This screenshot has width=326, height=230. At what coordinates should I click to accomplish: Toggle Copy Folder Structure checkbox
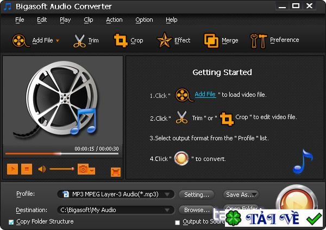pos(11,222)
